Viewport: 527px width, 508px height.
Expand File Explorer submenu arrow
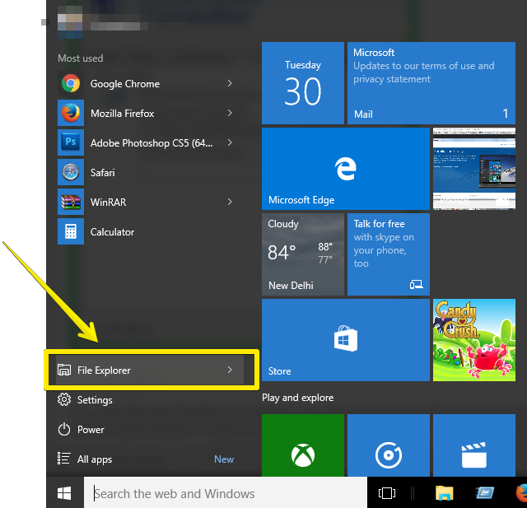click(230, 370)
